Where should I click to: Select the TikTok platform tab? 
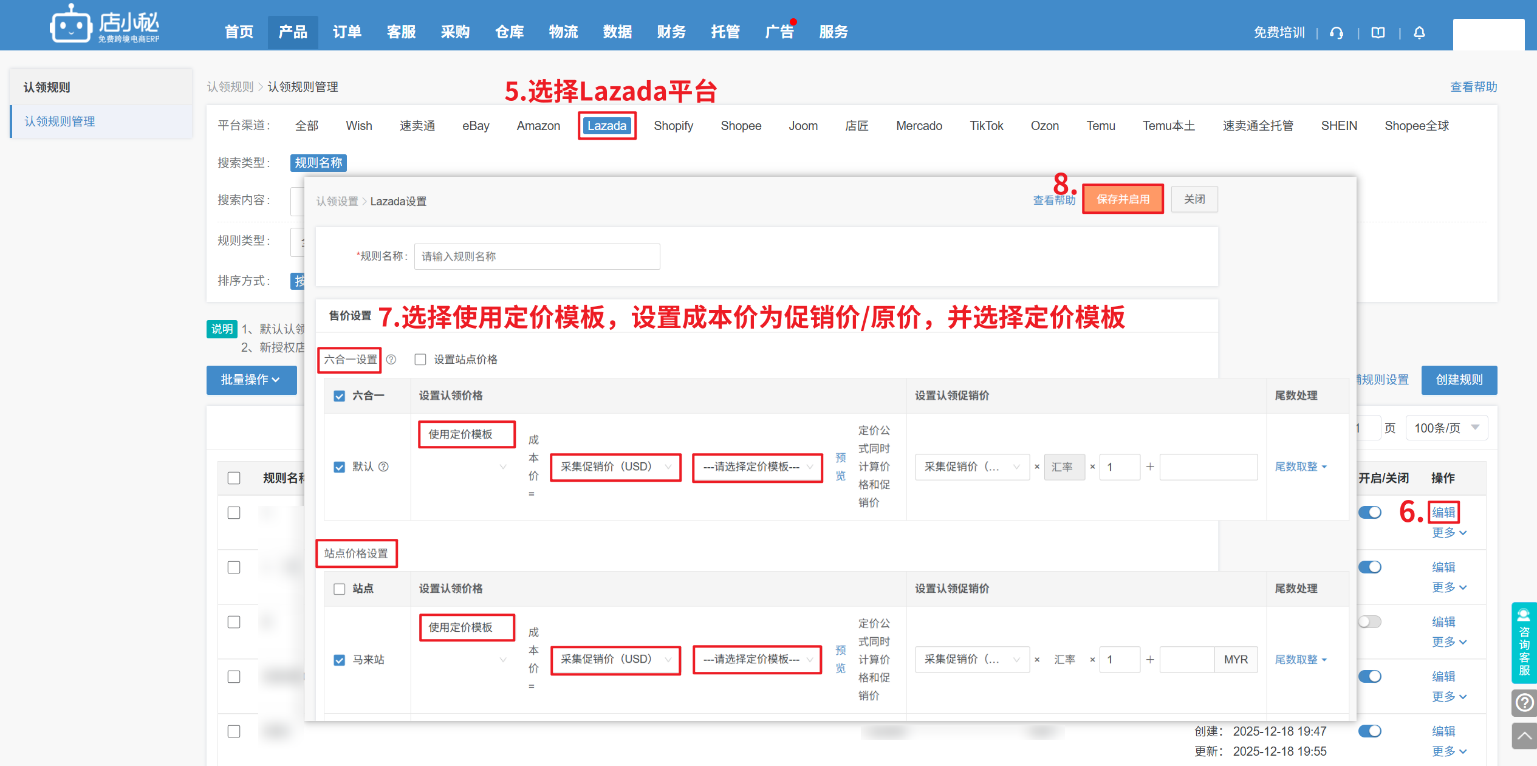point(986,126)
